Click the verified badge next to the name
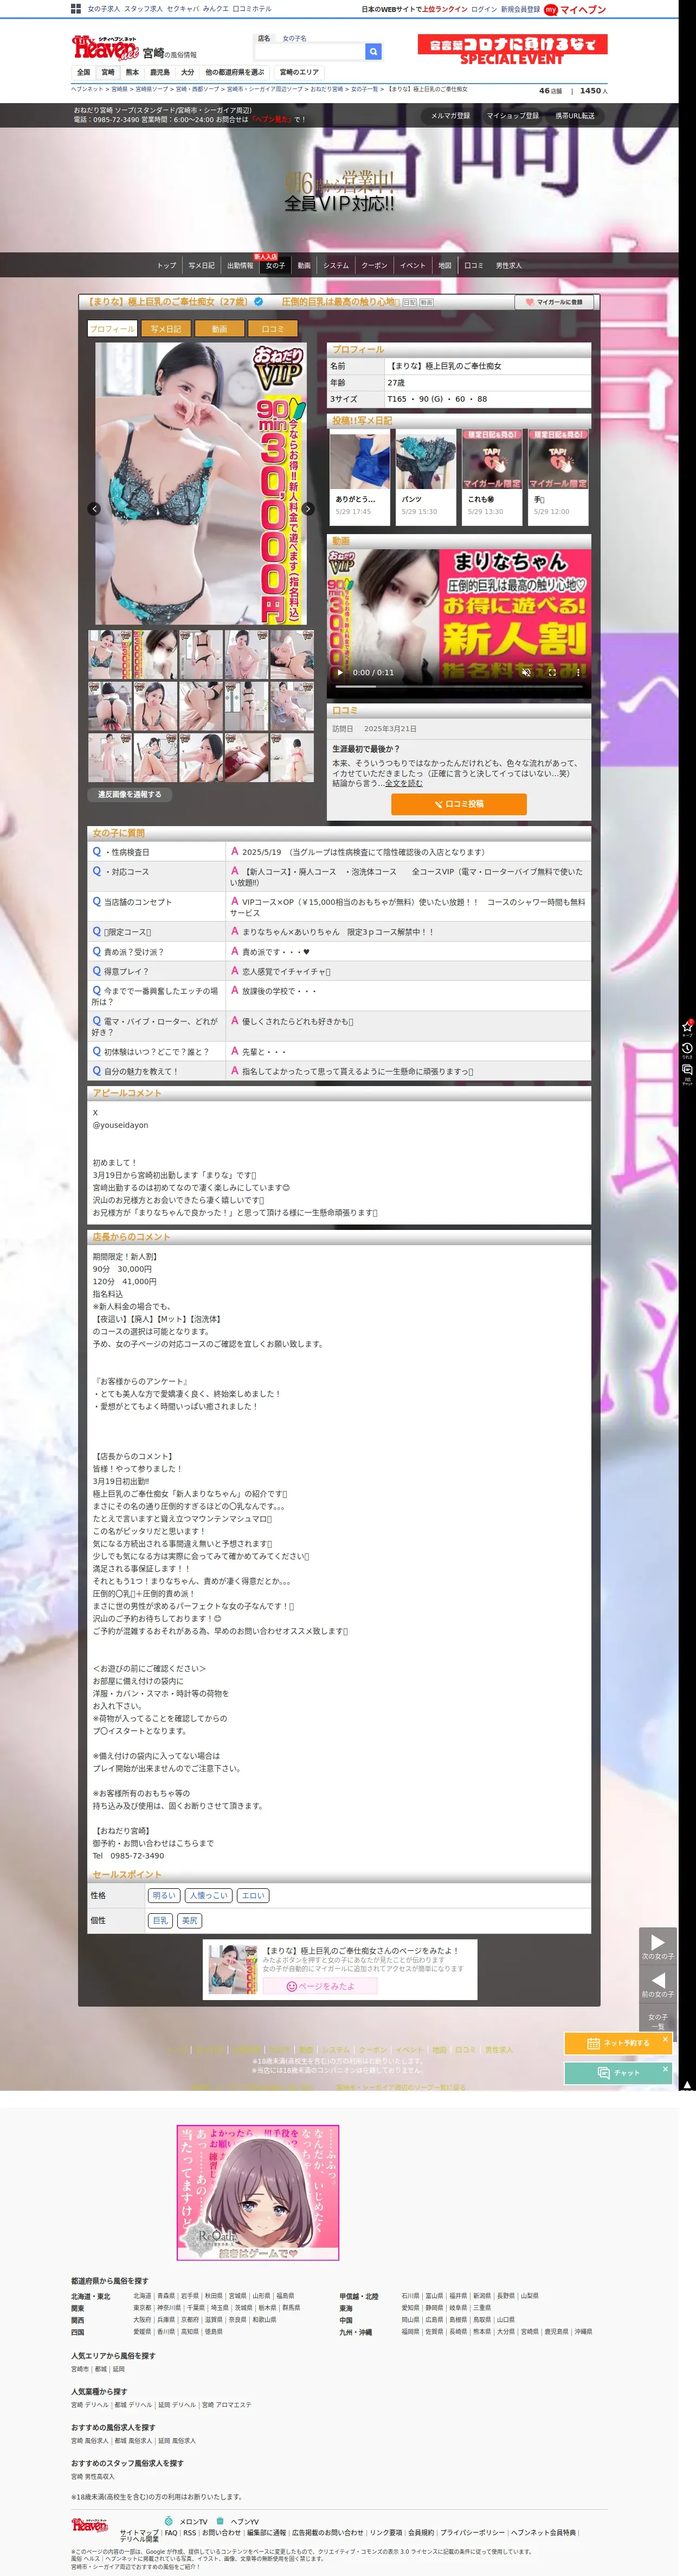Viewport: 696px width, 2576px height. pyautogui.click(x=259, y=301)
